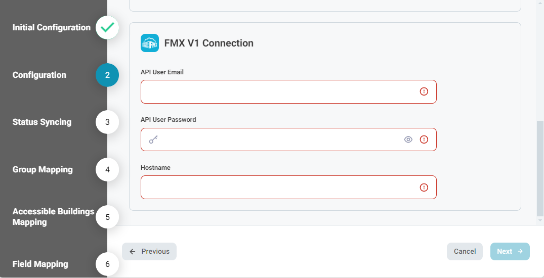Image resolution: width=544 pixels, height=278 pixels.
Task: Click the error icon in the API User Password field
Action: click(424, 140)
